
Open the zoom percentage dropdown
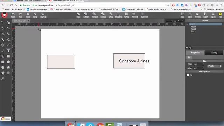pyautogui.click(x=178, y=21)
